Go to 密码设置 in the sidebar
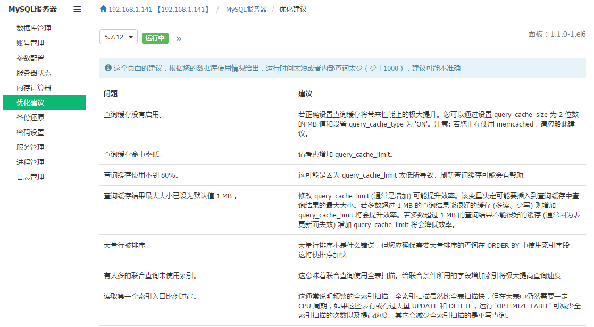Screen dimensions: 594x327 point(30,132)
